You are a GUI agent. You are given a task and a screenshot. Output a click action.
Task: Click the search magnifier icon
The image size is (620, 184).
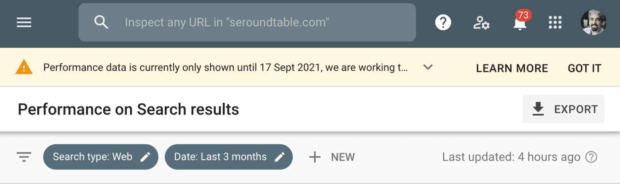click(x=101, y=22)
